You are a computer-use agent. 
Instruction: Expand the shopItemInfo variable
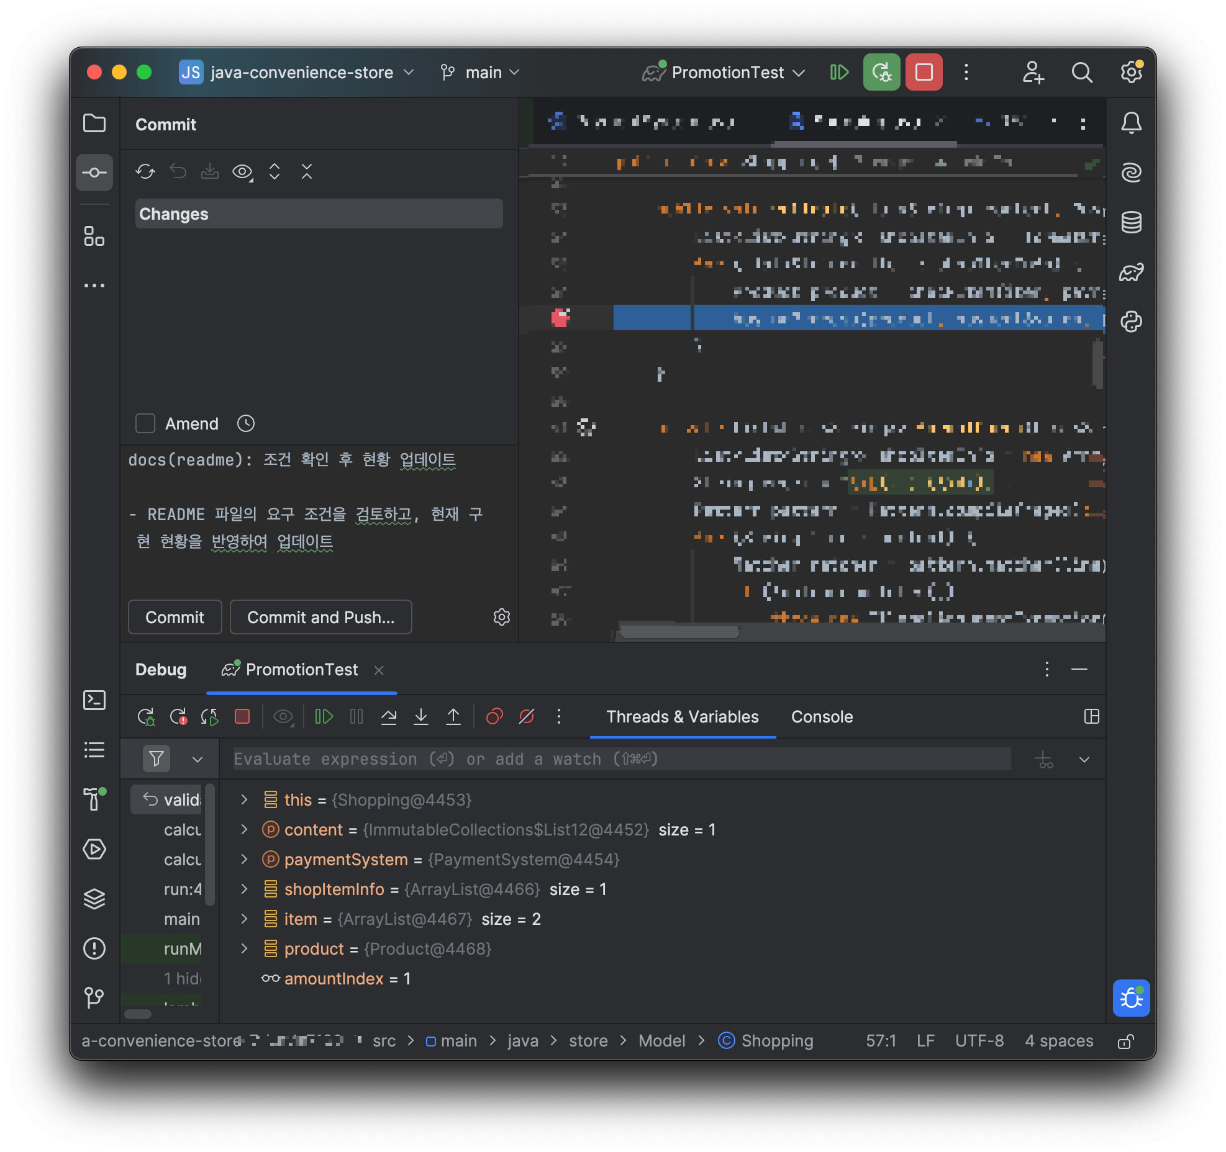244,889
